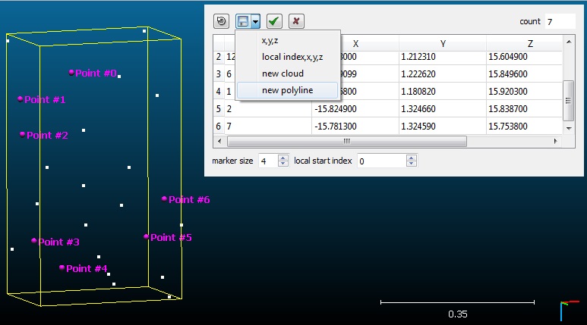The width and height of the screenshot is (587, 325).
Task: Validate the point list with green checkmark
Action: 274,21
